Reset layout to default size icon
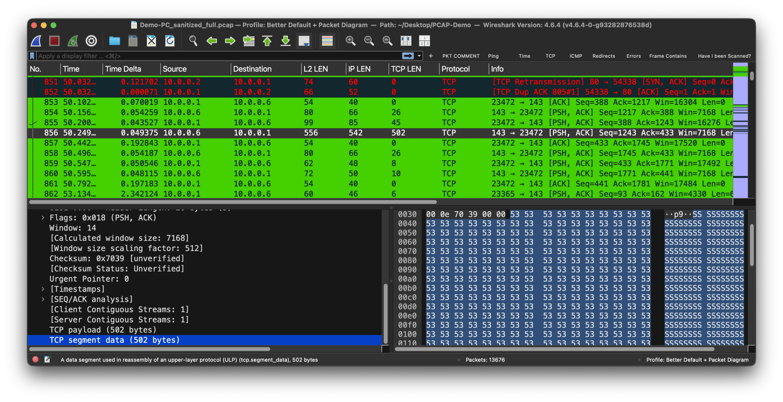783x402 pixels. pos(406,41)
